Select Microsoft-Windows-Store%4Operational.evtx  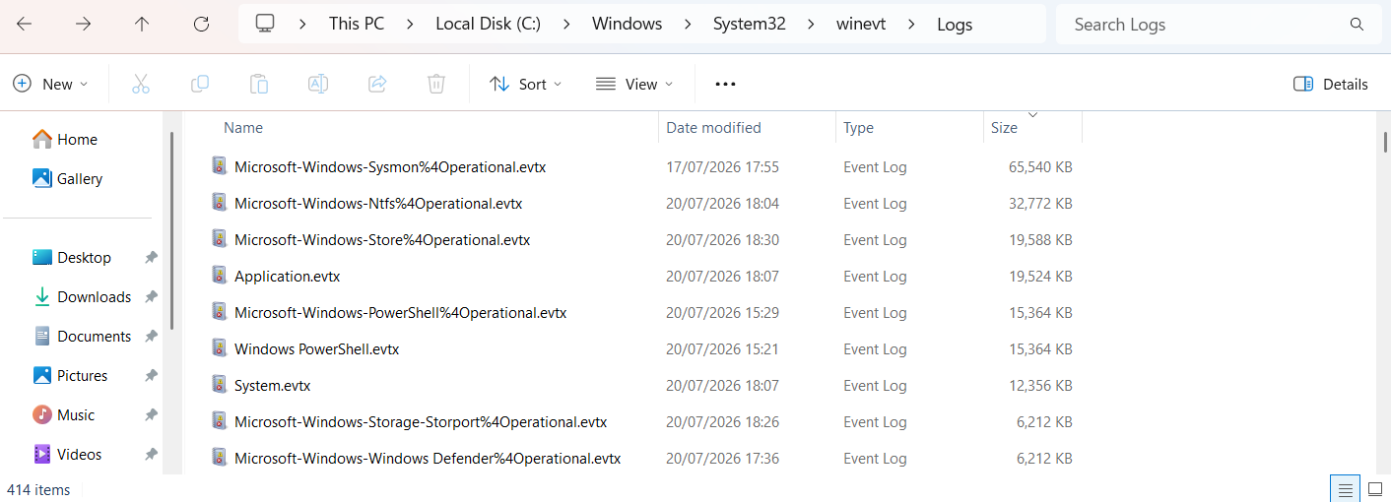pos(381,239)
